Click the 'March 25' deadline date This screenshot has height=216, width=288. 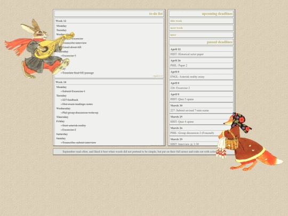pos(177,117)
